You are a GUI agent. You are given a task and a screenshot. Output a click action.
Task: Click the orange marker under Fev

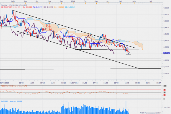(85, 3)
